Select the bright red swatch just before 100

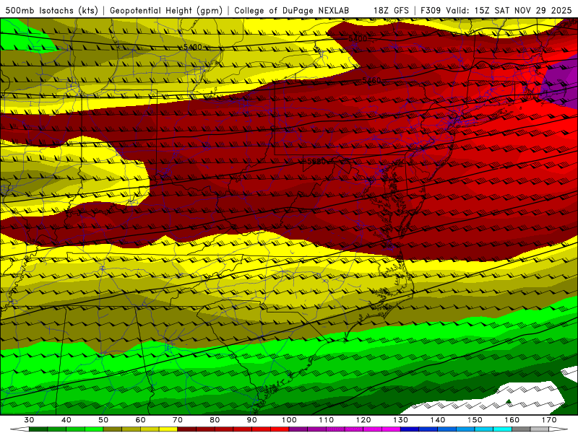point(280,429)
